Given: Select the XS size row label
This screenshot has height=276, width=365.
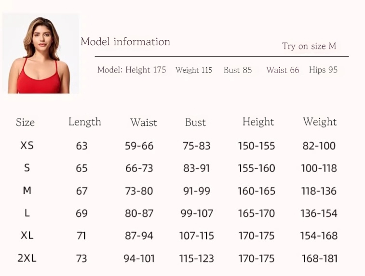Looking at the screenshot, I should (x=27, y=146).
